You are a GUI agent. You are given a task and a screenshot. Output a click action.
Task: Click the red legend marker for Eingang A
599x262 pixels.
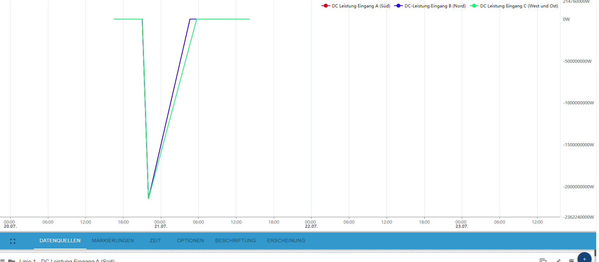point(325,6)
